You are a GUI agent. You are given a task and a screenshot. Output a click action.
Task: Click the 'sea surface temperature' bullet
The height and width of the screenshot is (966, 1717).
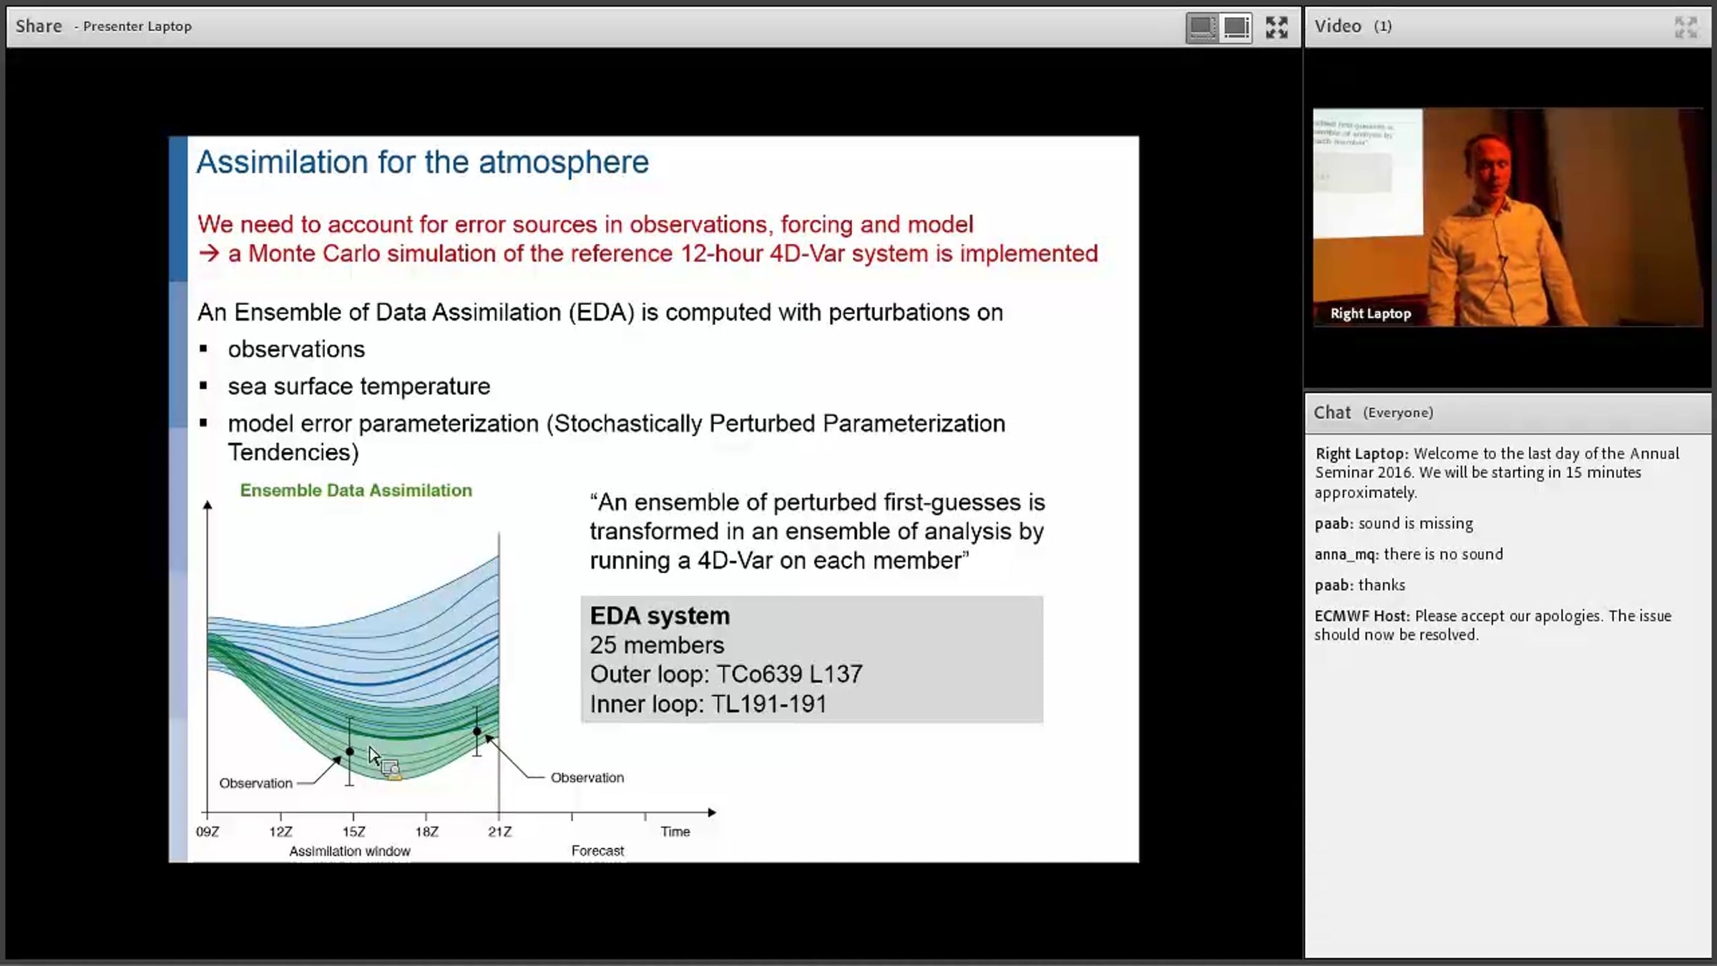359,386
